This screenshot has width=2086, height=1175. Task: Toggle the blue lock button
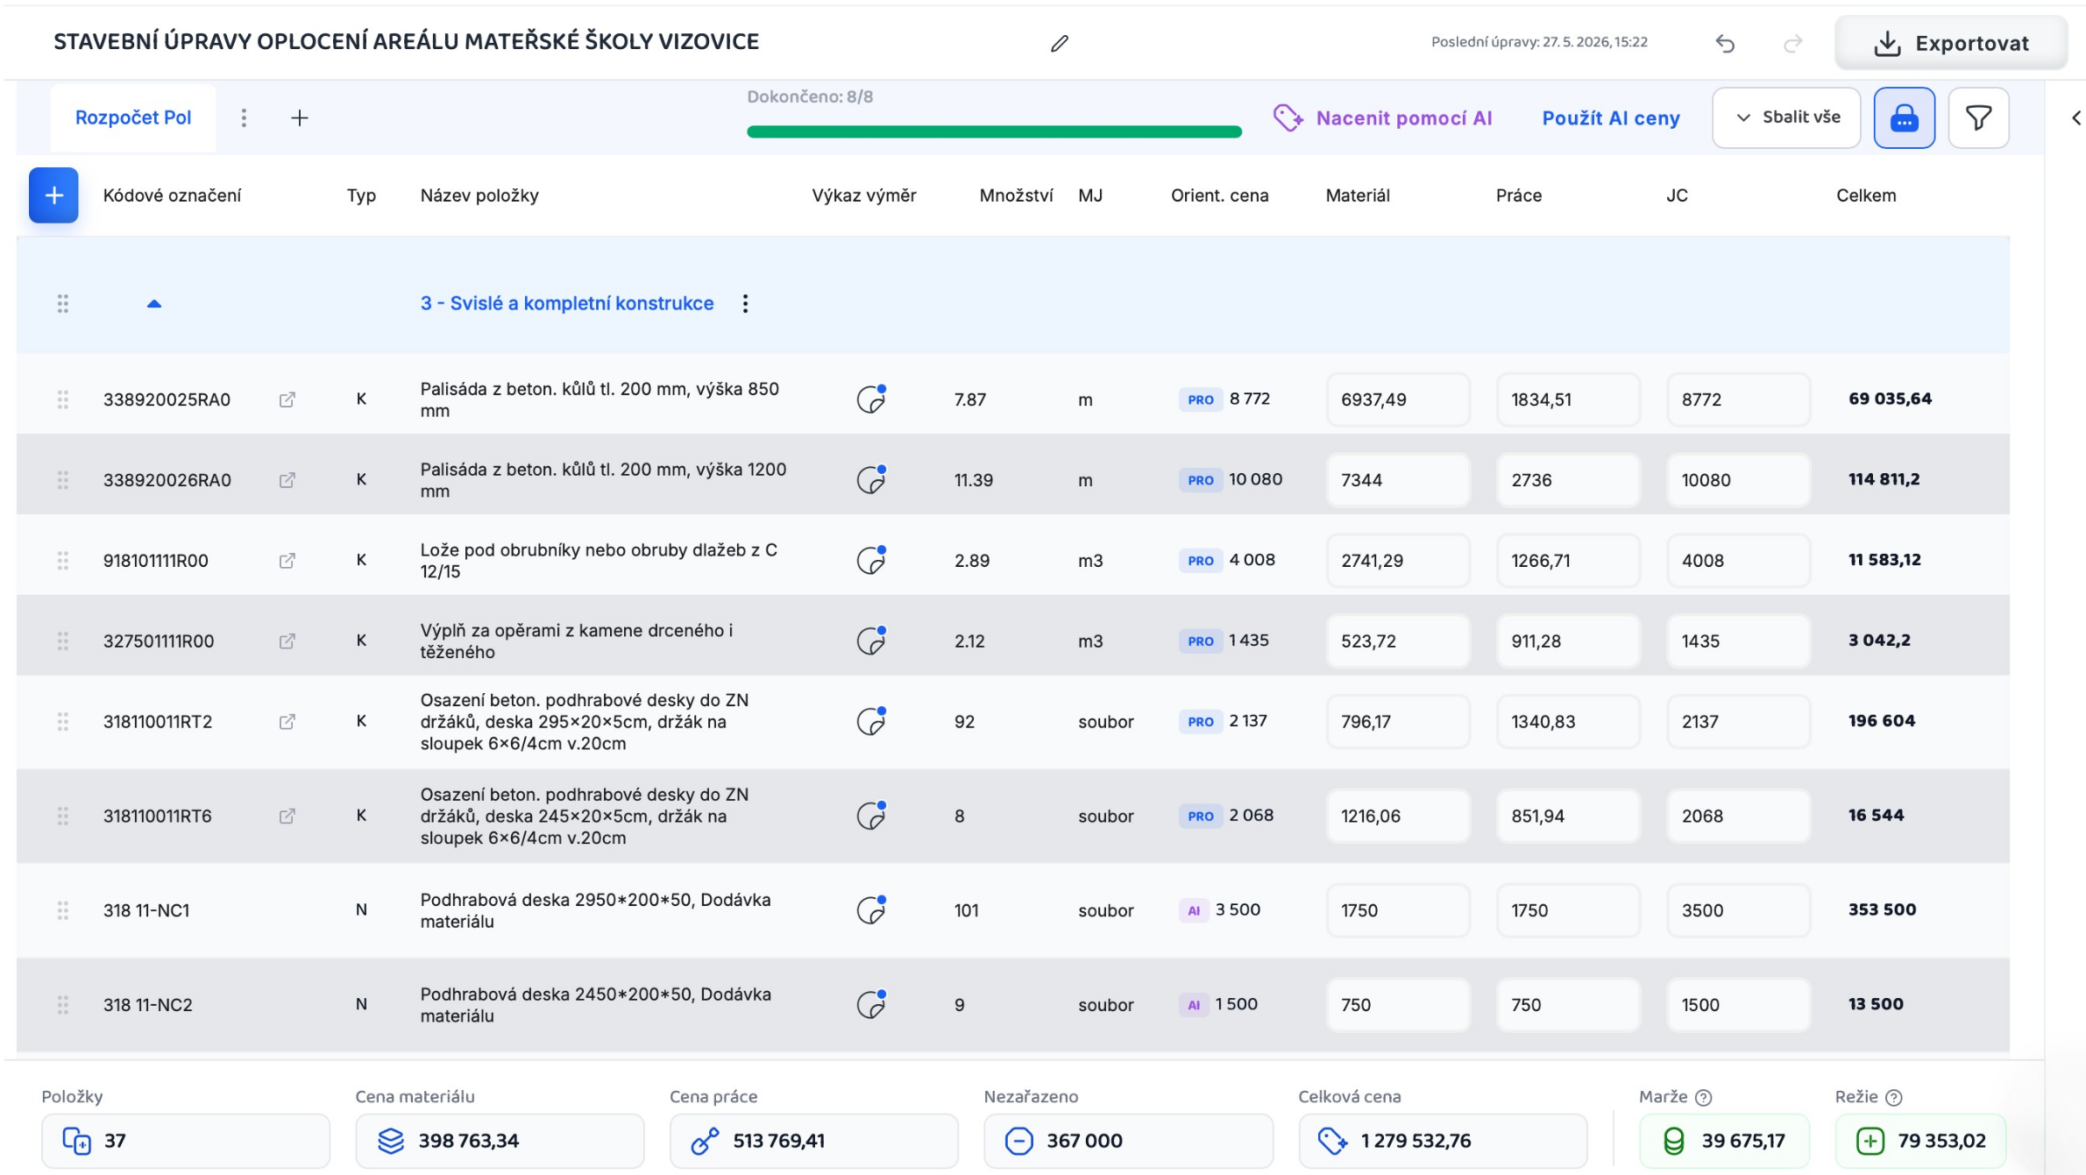tap(1904, 117)
